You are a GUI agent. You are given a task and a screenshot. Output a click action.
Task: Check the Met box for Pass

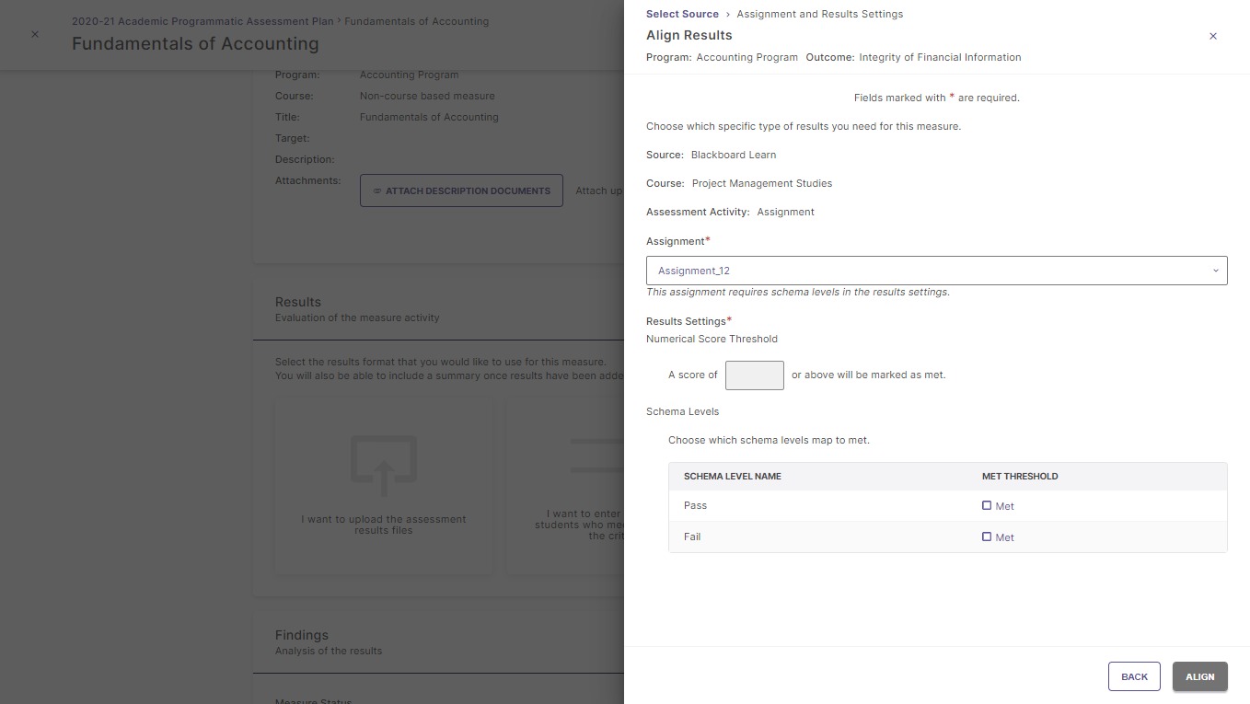987,505
